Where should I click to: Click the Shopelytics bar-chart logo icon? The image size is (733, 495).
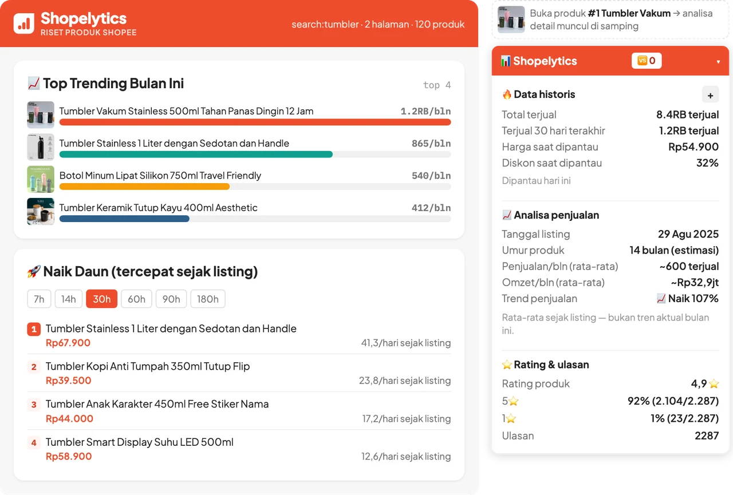[24, 23]
